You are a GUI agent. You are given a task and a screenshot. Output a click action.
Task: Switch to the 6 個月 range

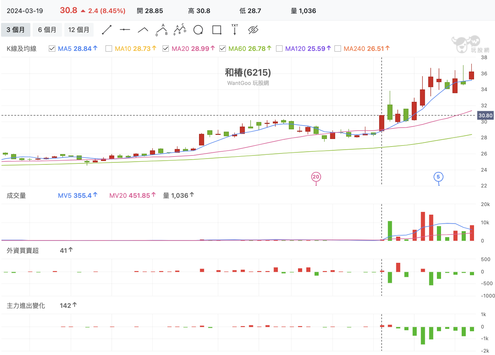47,30
